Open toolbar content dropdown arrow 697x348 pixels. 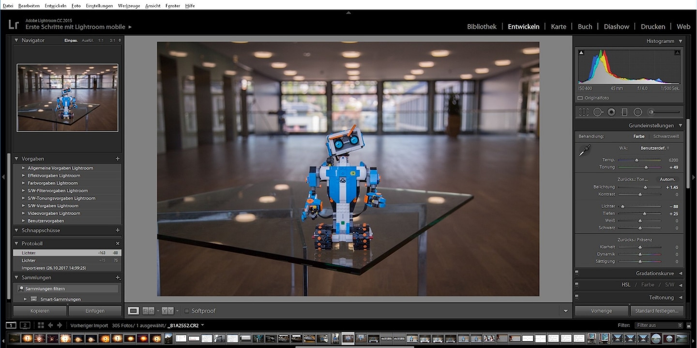click(x=566, y=311)
